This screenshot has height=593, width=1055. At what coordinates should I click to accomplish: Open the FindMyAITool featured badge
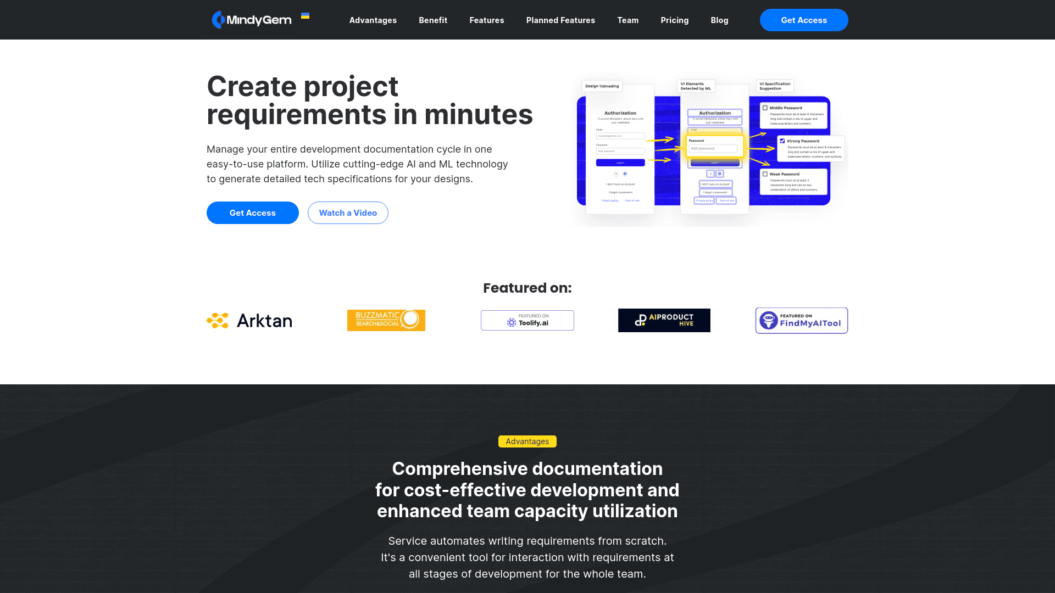click(x=802, y=321)
